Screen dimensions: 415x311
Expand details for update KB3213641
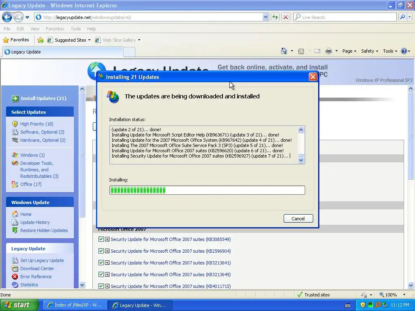107,262
